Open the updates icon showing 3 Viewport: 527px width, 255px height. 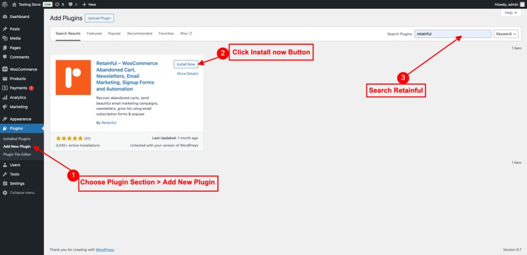tap(57, 4)
